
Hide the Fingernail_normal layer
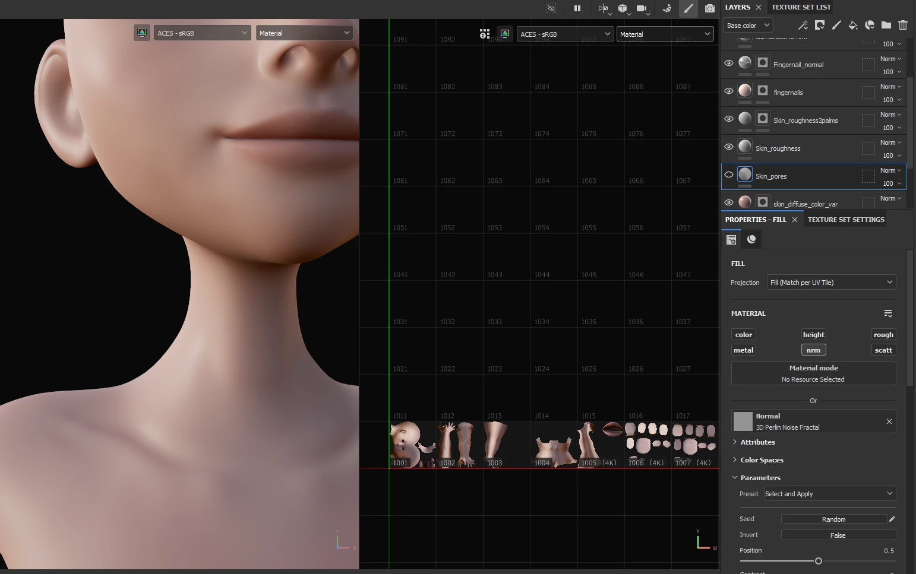coord(728,63)
